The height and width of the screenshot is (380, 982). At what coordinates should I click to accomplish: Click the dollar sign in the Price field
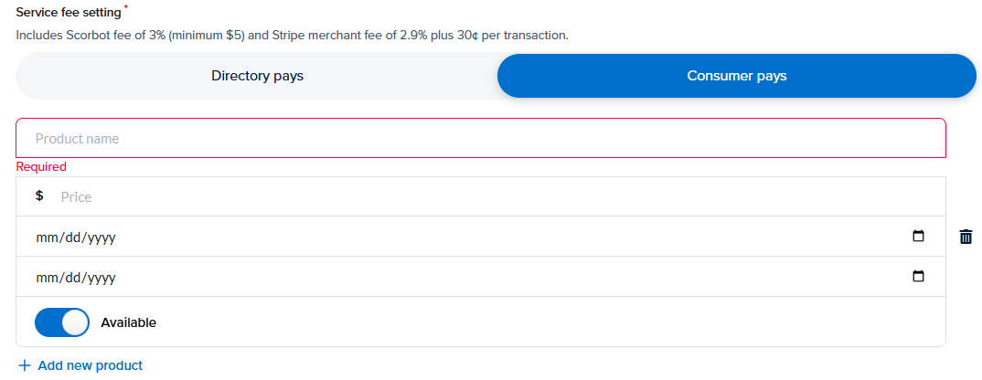[x=39, y=195]
